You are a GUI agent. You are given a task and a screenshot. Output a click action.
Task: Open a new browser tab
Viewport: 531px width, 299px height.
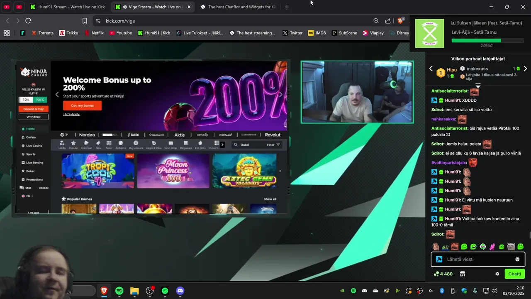coord(287,7)
